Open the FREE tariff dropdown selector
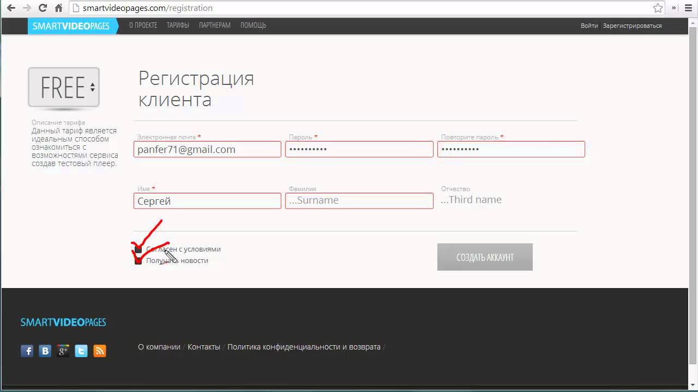This screenshot has width=698, height=392. 64,88
